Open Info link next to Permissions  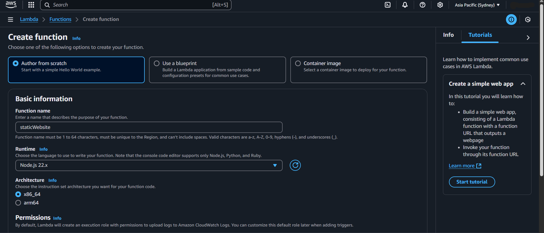[57, 218]
